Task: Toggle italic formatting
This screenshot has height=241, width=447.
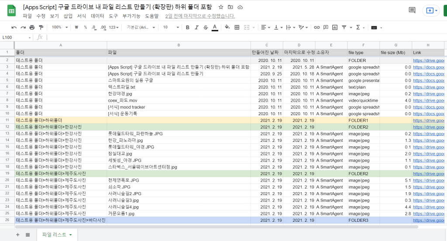Action: pyautogui.click(x=196, y=27)
